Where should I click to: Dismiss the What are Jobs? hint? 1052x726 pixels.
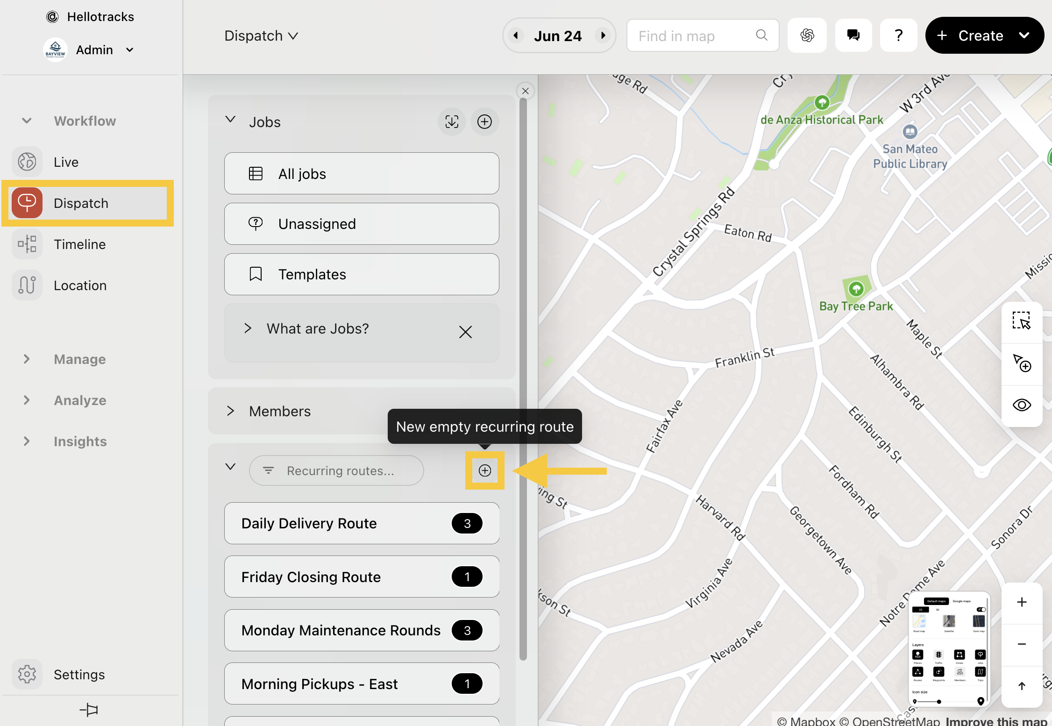465,332
